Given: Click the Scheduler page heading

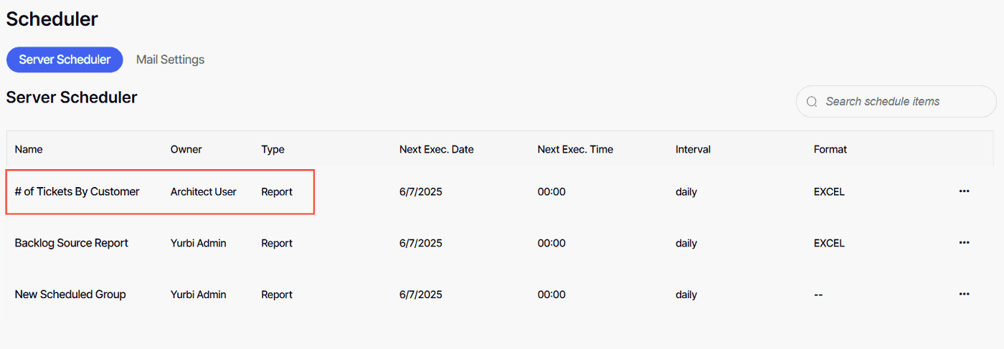Looking at the screenshot, I should tap(52, 19).
